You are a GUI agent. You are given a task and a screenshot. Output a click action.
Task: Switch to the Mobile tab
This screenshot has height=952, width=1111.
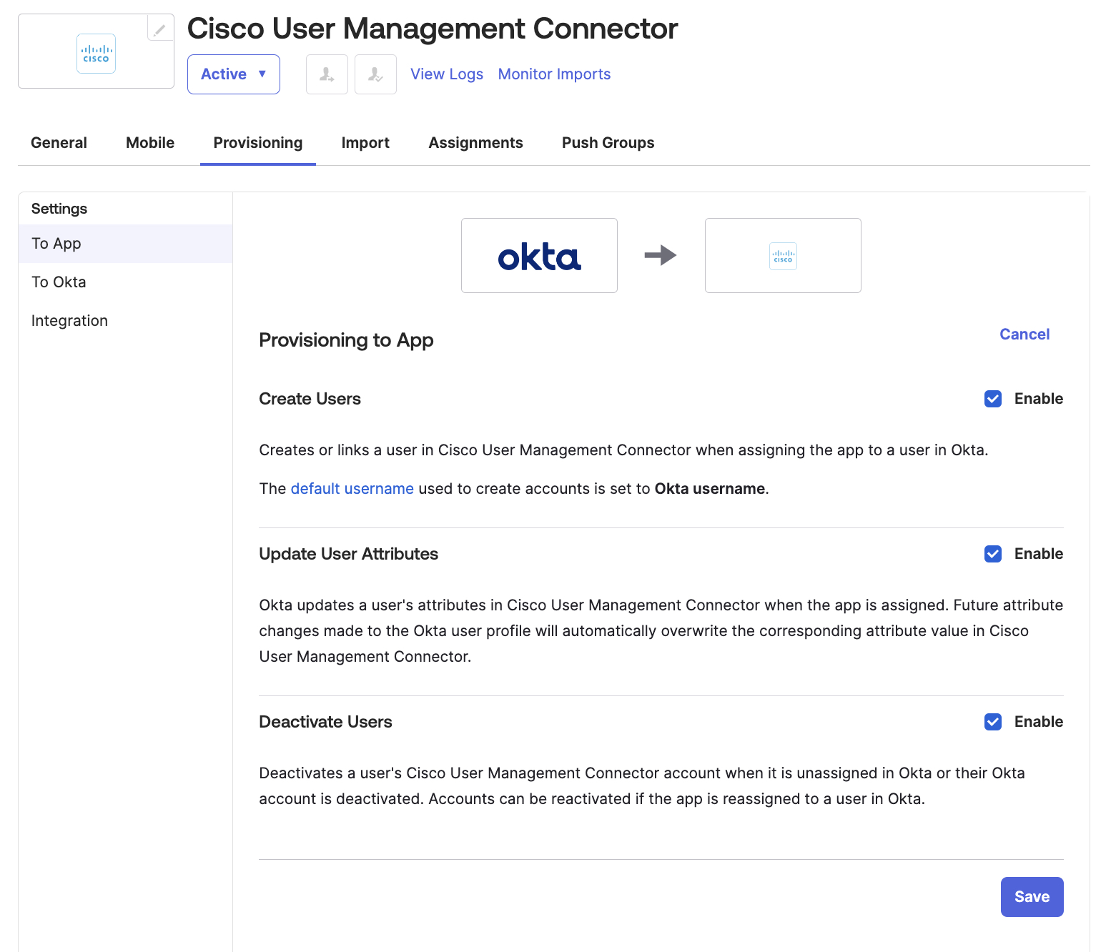tap(150, 143)
